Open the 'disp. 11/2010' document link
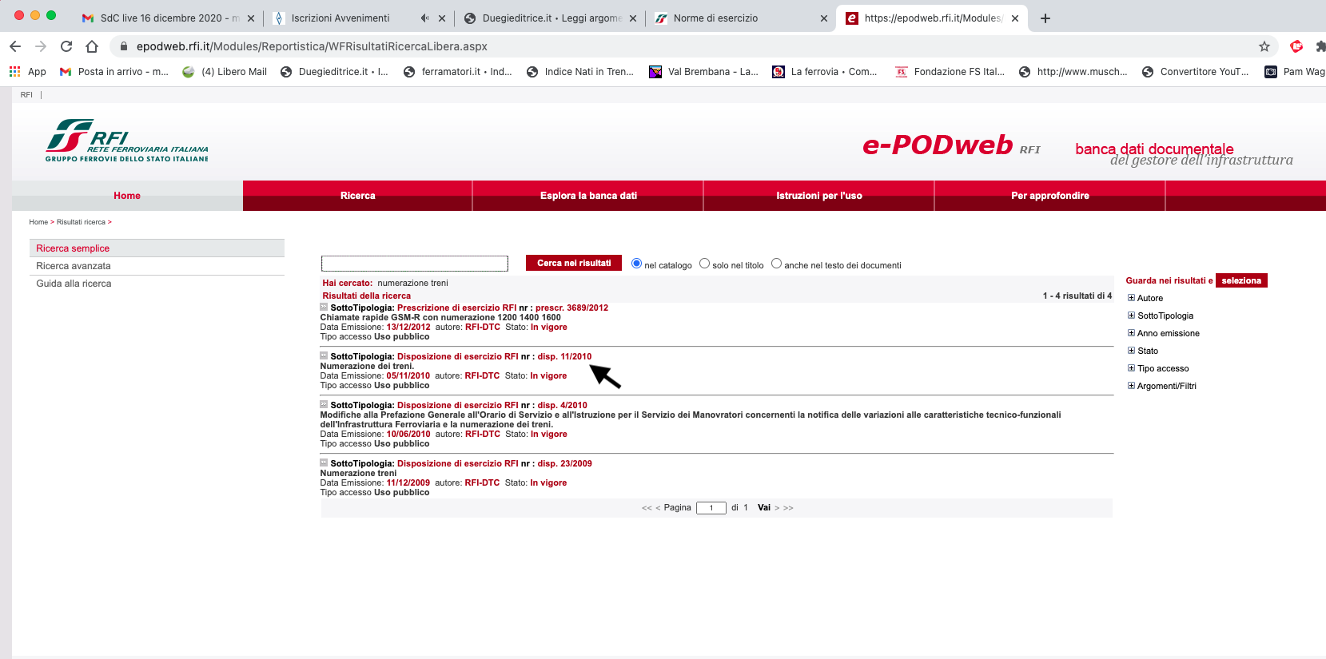Viewport: 1326px width, 659px height. 564,357
